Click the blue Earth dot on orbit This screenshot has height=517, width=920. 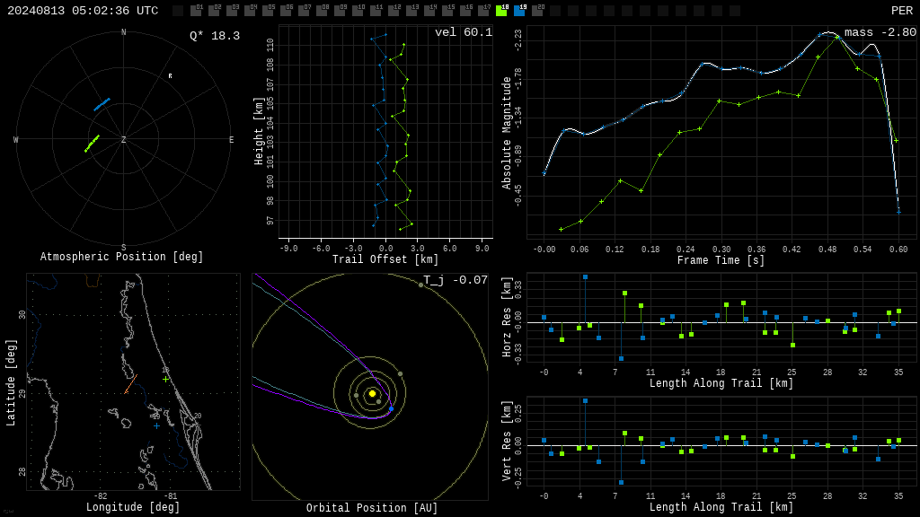click(x=392, y=408)
